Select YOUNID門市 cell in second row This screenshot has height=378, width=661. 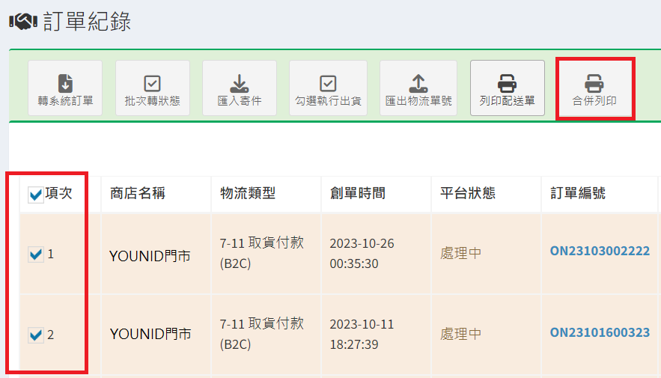tap(150, 334)
